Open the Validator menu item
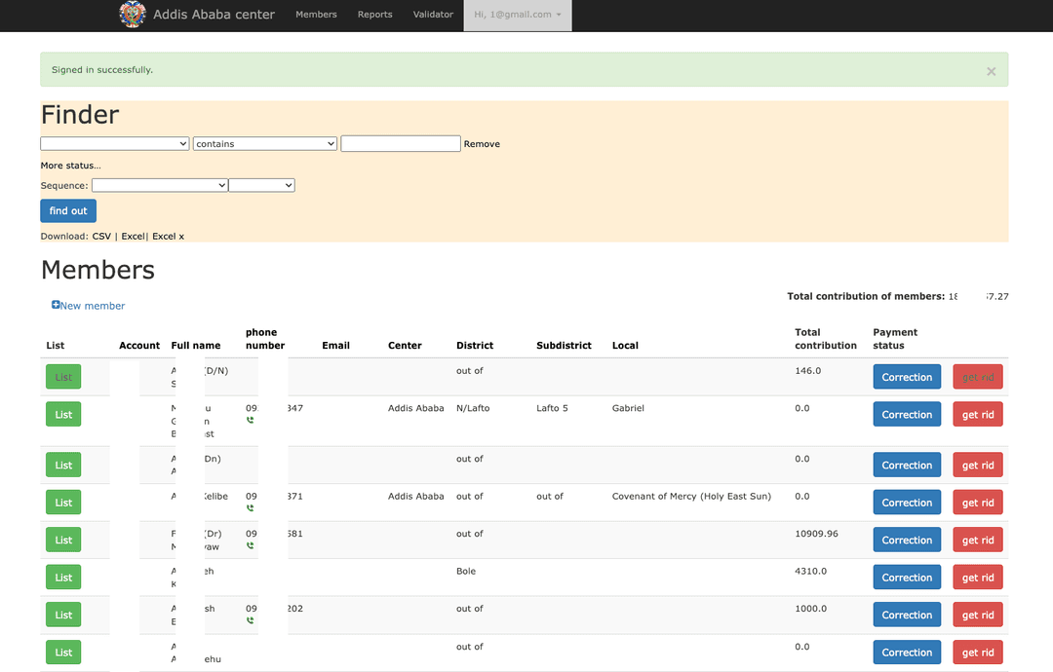Screen dimensions: 1053x672 tap(433, 15)
